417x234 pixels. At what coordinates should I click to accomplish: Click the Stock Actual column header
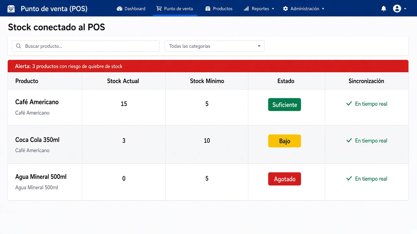(x=123, y=81)
